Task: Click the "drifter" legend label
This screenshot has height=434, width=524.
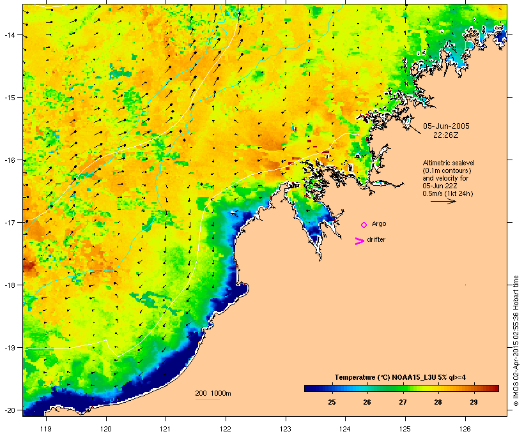Action: [x=376, y=239]
